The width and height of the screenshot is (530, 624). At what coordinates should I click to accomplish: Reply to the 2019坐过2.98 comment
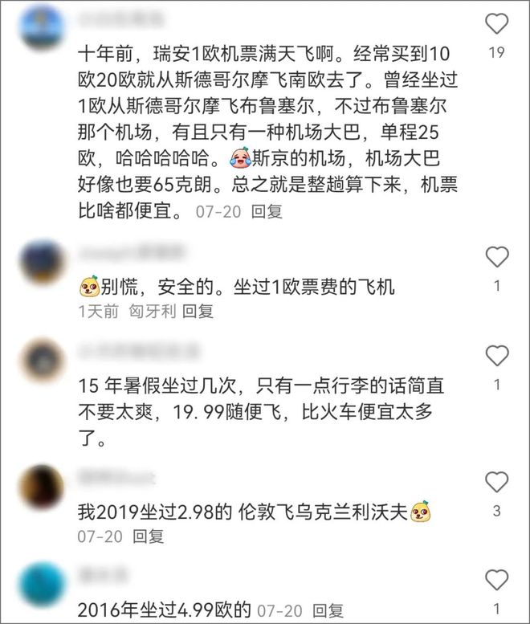click(148, 536)
